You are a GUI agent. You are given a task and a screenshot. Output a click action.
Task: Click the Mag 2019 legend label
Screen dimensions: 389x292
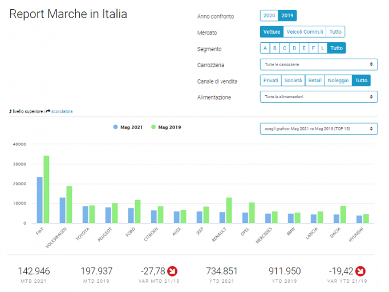tap(170, 127)
